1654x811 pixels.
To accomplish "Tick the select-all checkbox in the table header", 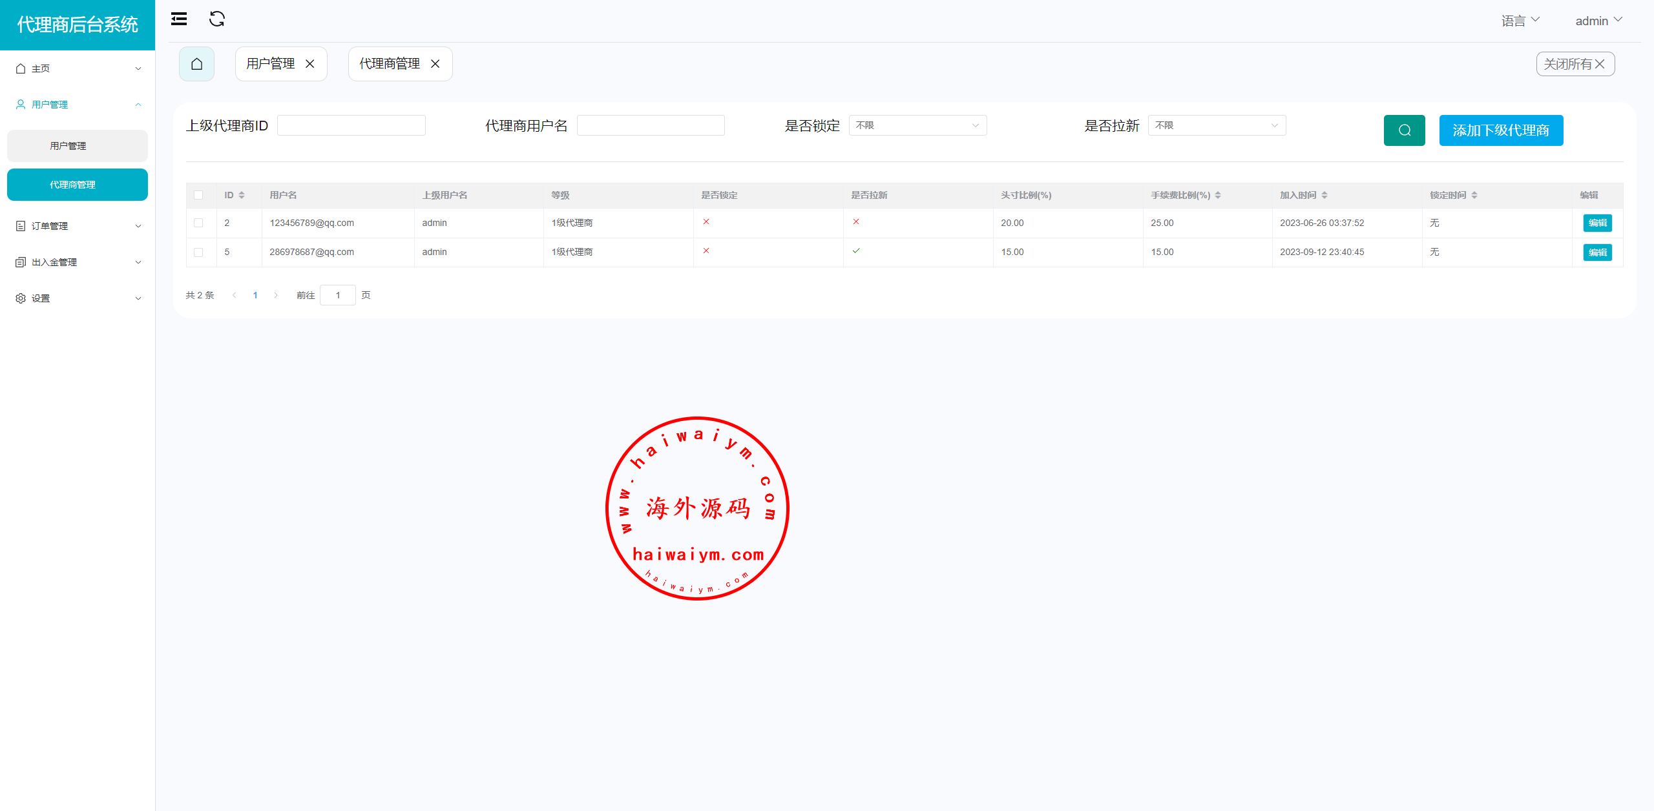I will (x=198, y=195).
